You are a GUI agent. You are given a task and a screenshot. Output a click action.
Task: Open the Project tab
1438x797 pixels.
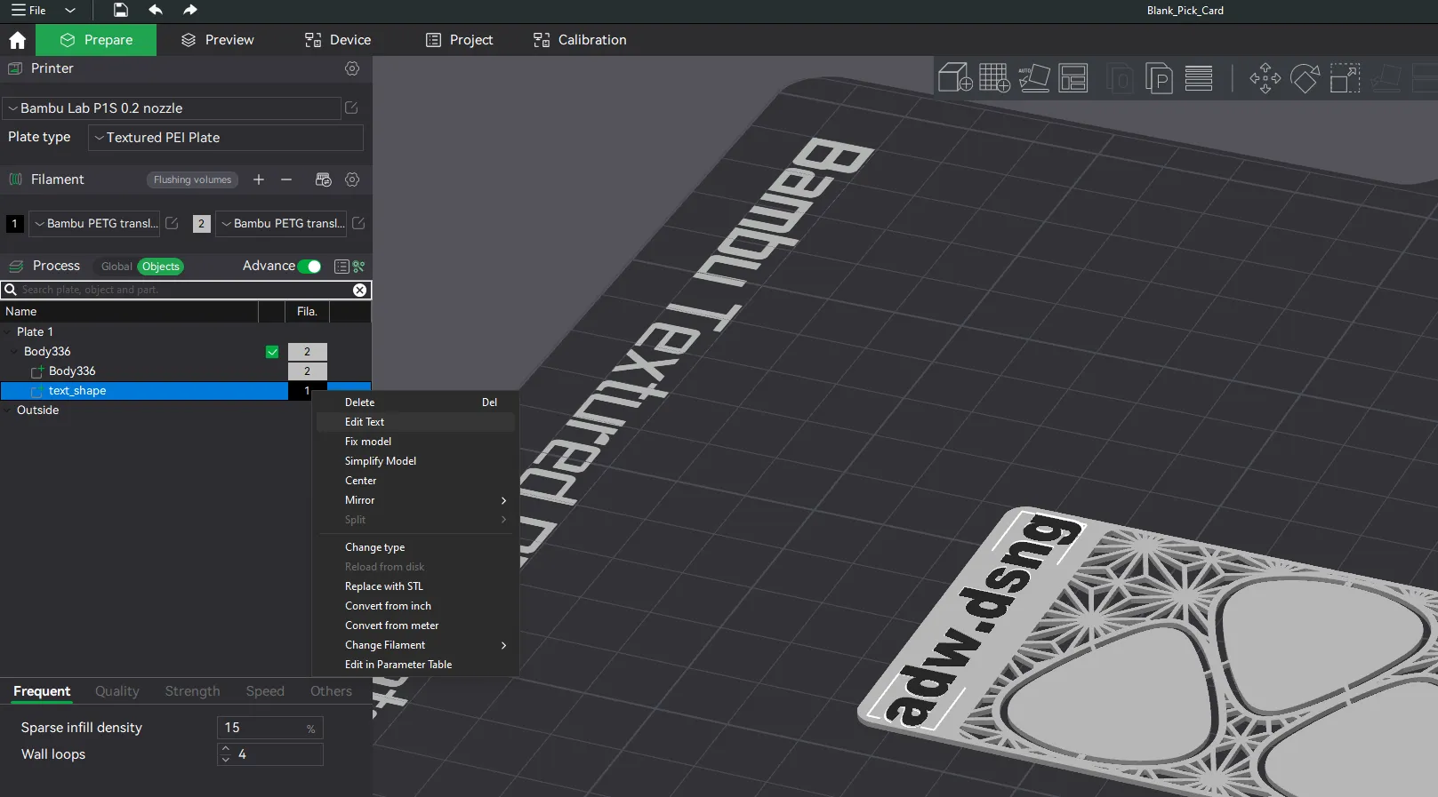coord(459,40)
